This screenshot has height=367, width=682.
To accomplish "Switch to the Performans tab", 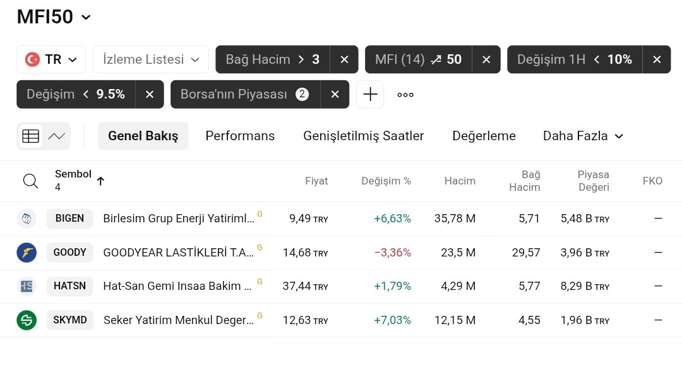I will (240, 136).
